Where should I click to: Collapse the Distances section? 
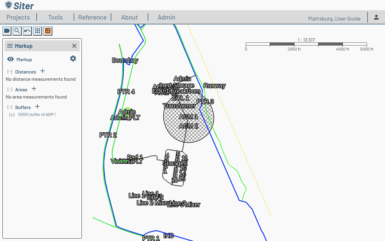(10, 72)
